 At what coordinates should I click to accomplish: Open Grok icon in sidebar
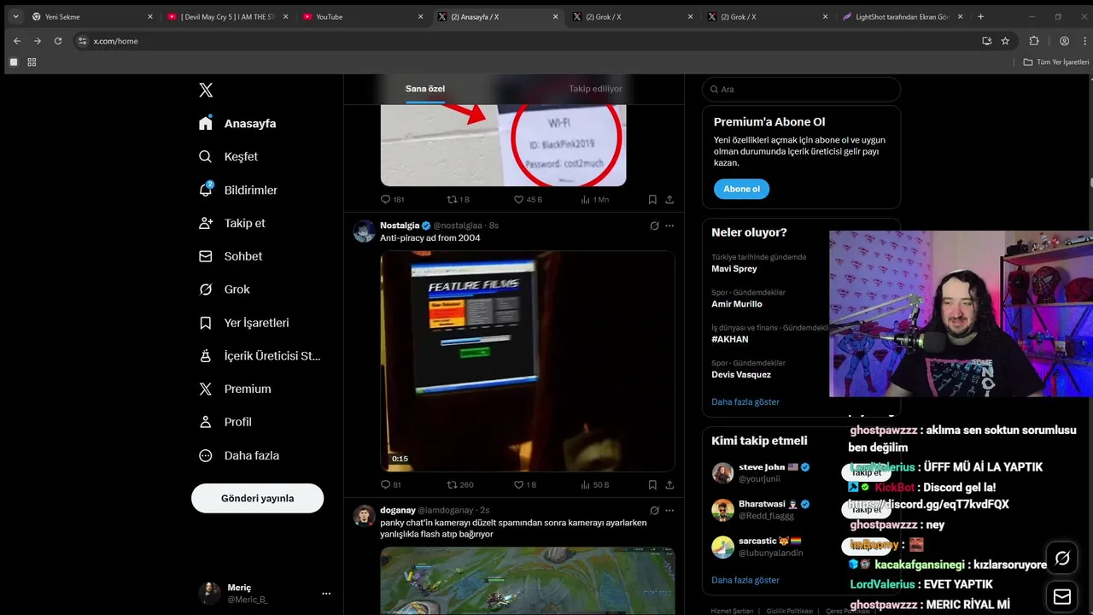coord(206,290)
